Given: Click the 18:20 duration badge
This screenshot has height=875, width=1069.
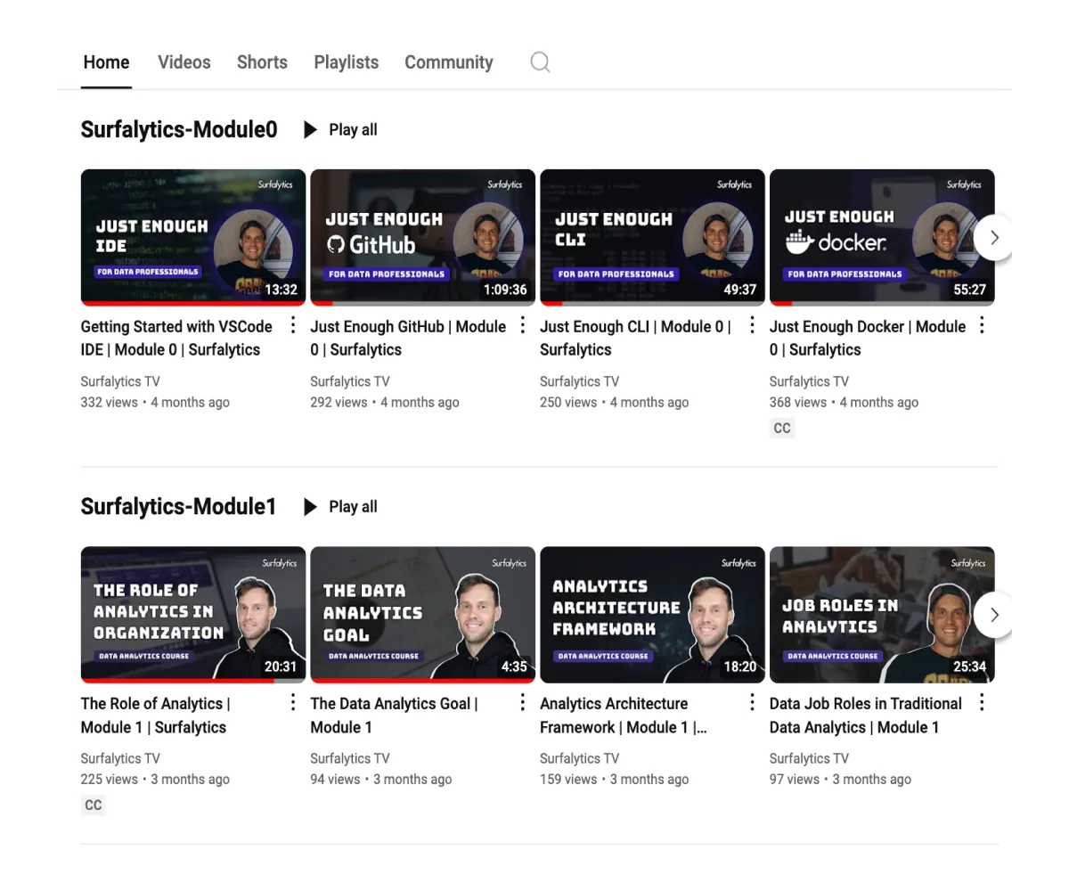Looking at the screenshot, I should point(740,666).
